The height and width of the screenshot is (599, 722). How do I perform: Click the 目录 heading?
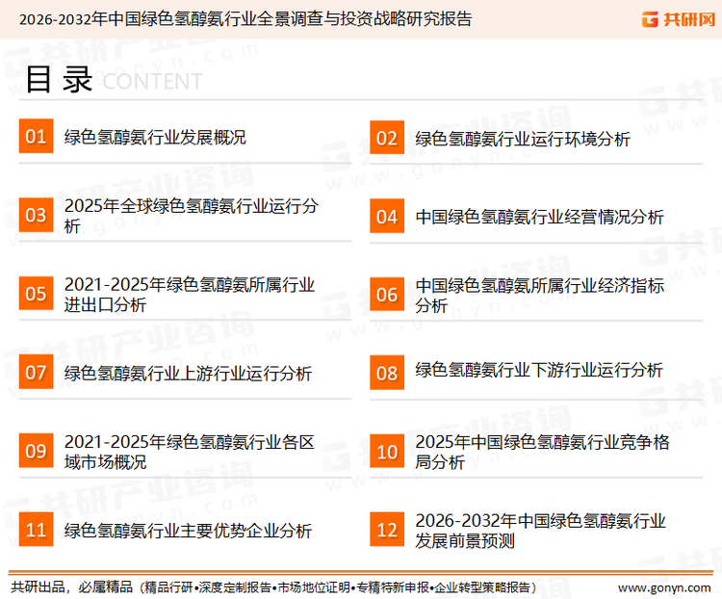pos(59,79)
